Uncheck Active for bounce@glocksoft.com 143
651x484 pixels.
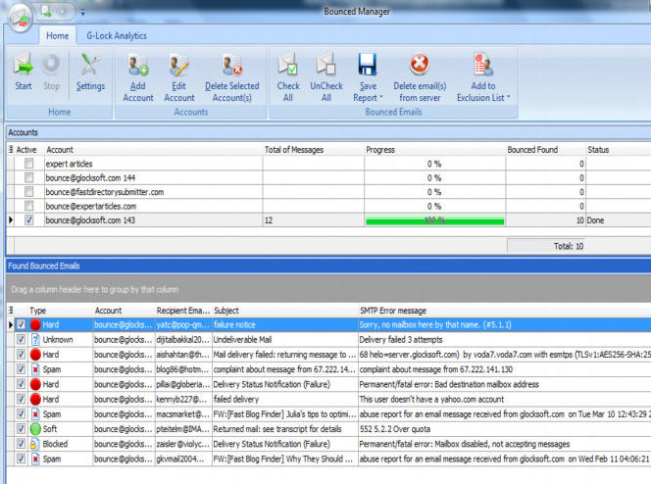[x=28, y=219]
